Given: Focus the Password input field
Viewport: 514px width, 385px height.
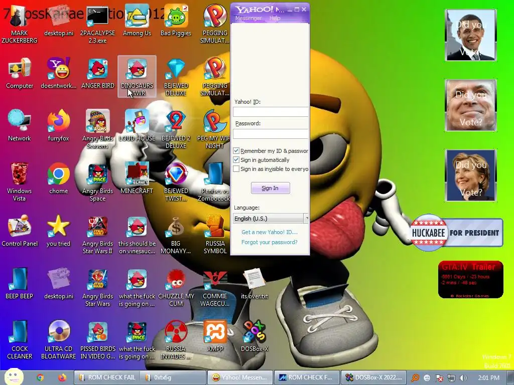Looking at the screenshot, I should (x=271, y=133).
